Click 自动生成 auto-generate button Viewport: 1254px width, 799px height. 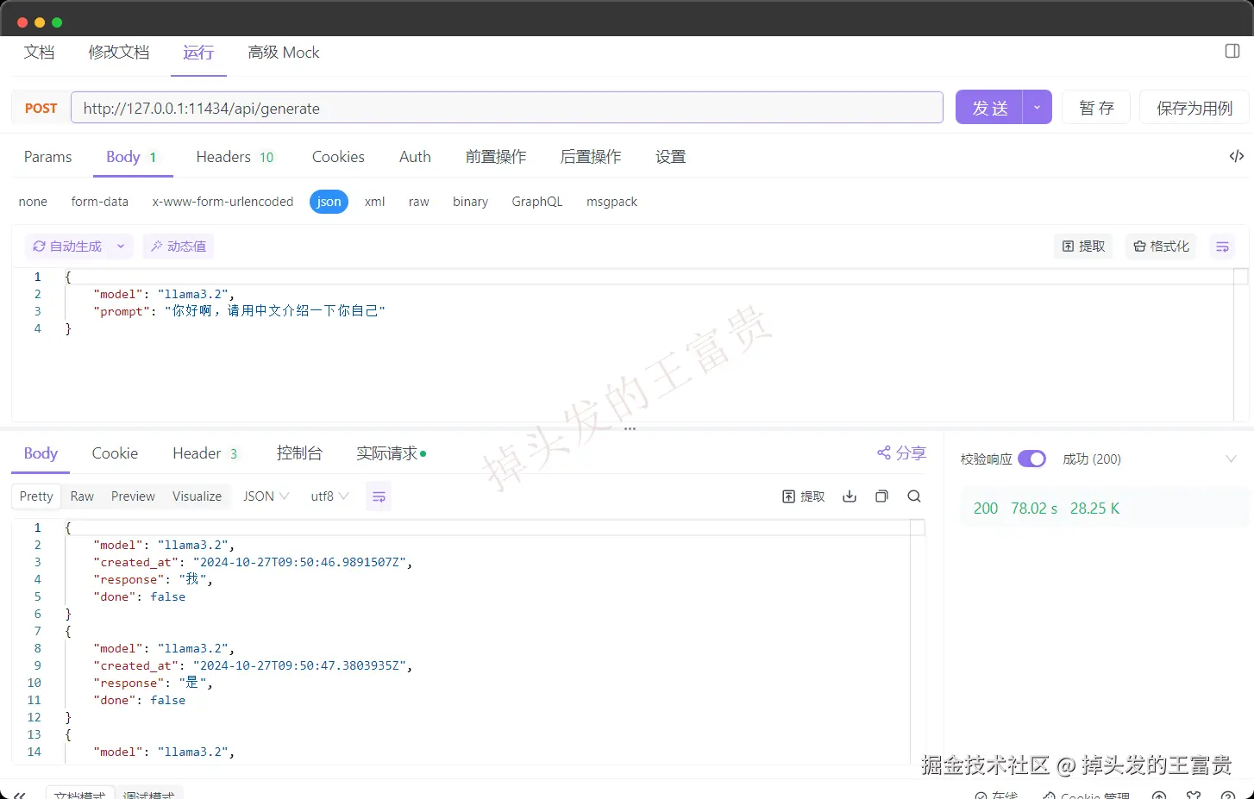click(x=67, y=247)
